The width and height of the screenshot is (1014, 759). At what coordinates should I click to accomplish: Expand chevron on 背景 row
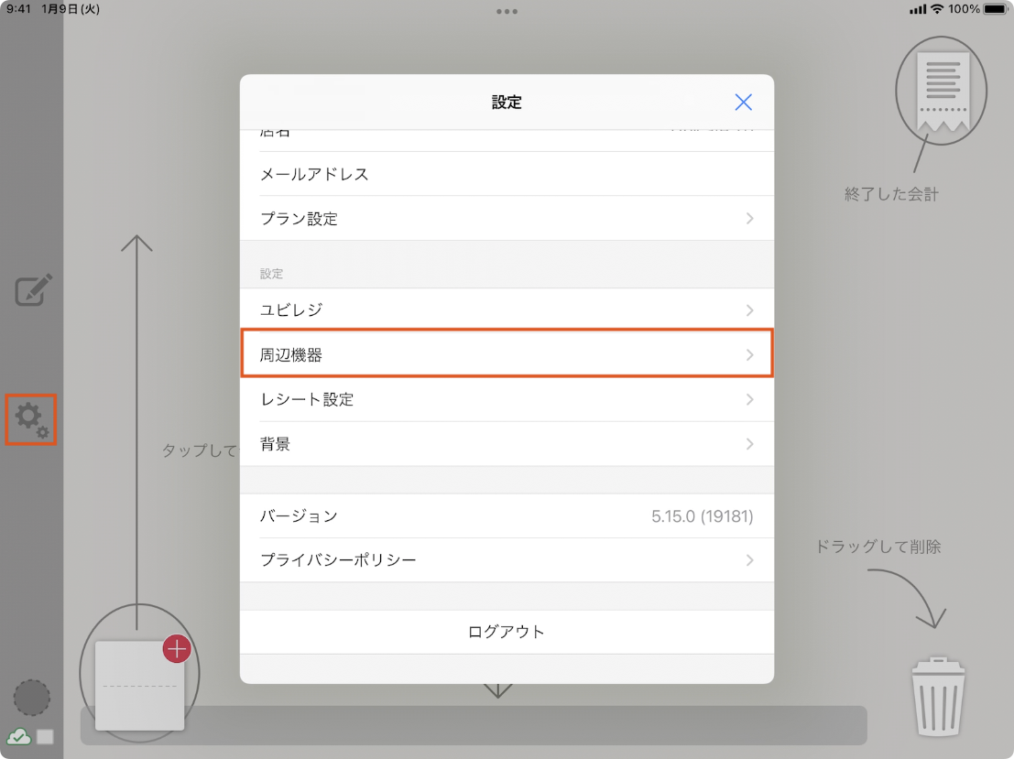(x=749, y=444)
